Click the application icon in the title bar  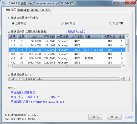(x=4, y=3)
